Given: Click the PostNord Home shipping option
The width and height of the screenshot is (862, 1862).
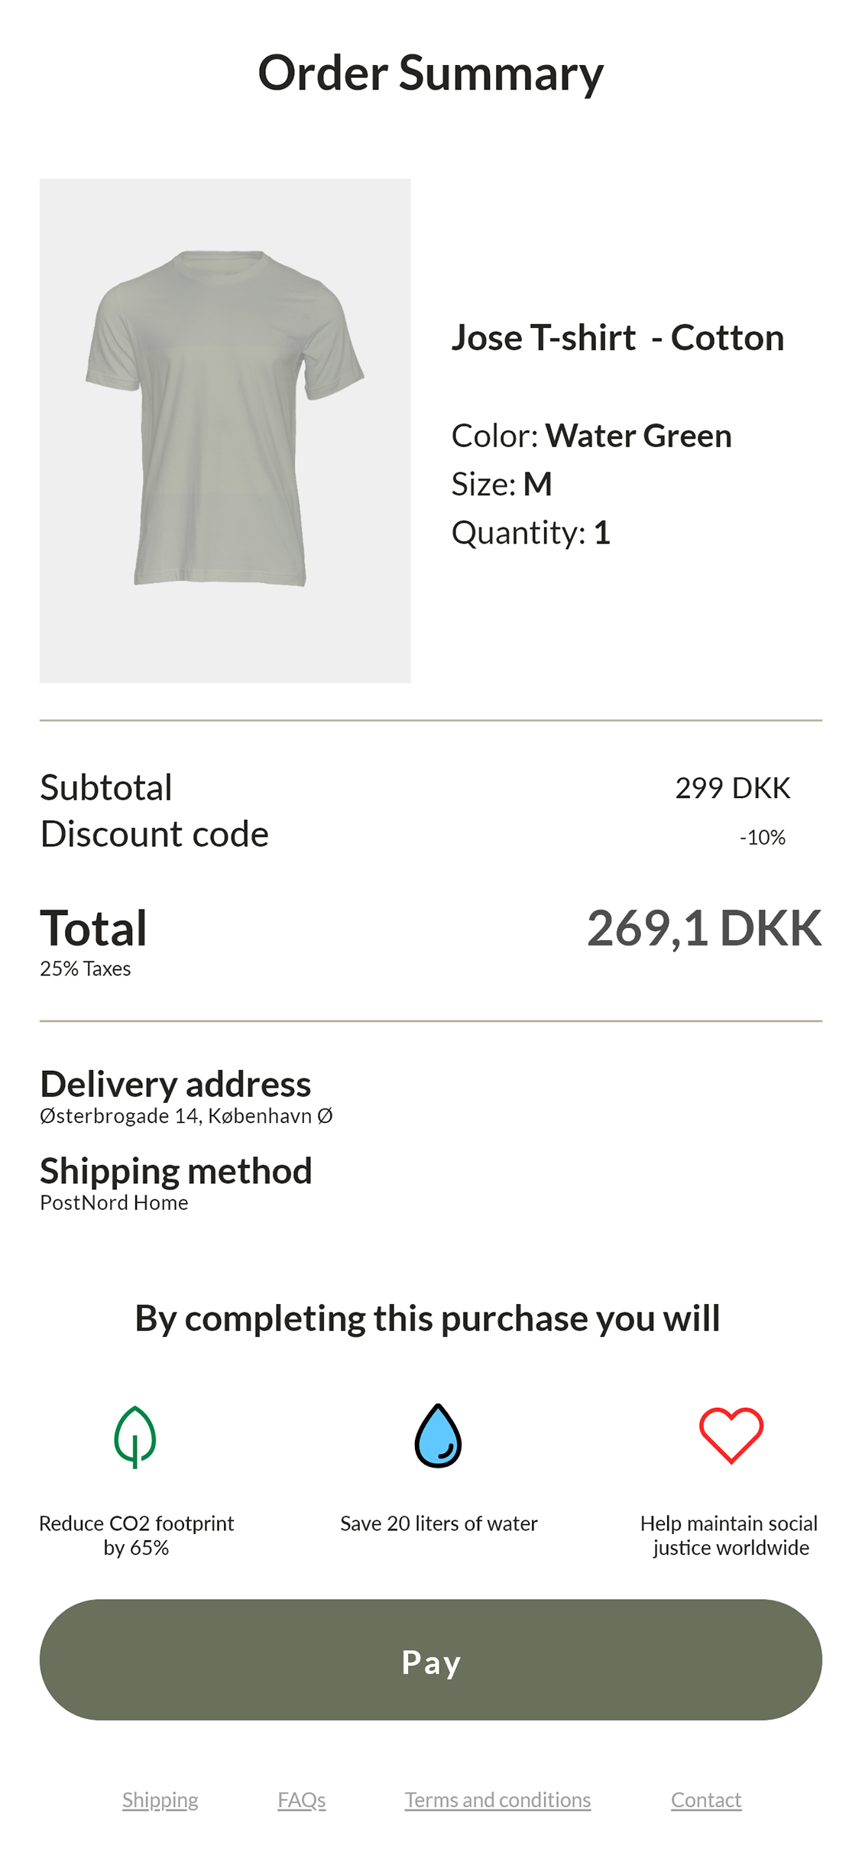Looking at the screenshot, I should [x=114, y=1203].
